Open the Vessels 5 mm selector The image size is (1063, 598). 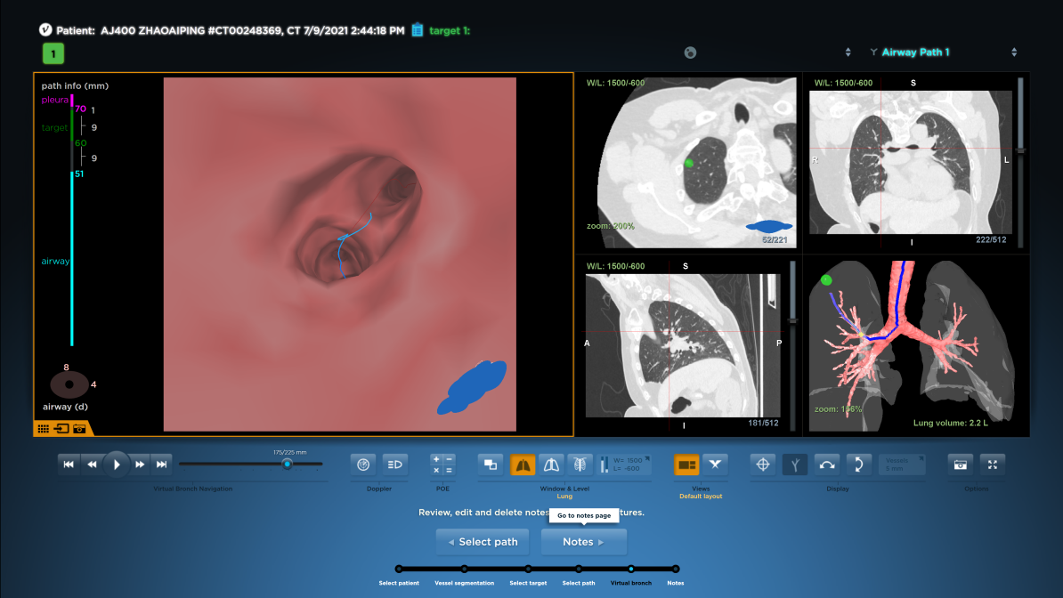pos(902,464)
